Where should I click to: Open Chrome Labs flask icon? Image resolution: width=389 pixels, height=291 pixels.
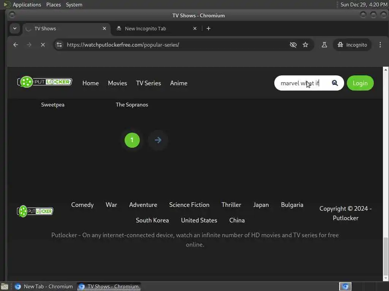[x=324, y=45]
